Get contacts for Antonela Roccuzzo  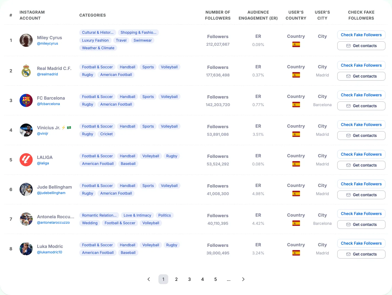[x=361, y=225]
